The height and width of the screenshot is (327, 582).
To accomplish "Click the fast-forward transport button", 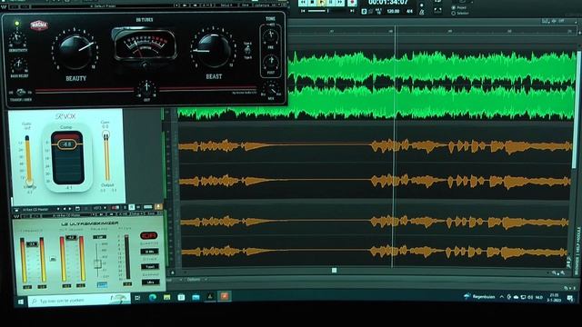I will 340,2.
